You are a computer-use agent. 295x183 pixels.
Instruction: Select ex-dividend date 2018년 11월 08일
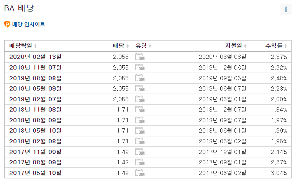35,109
